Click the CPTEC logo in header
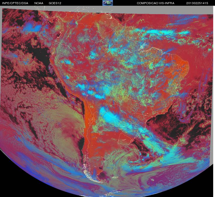Screen dimensions: 215x197 [x=108, y=3]
